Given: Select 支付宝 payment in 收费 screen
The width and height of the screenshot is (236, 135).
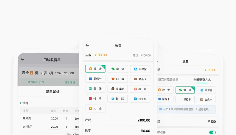Looking at the screenshot, I should click(x=140, y=69).
